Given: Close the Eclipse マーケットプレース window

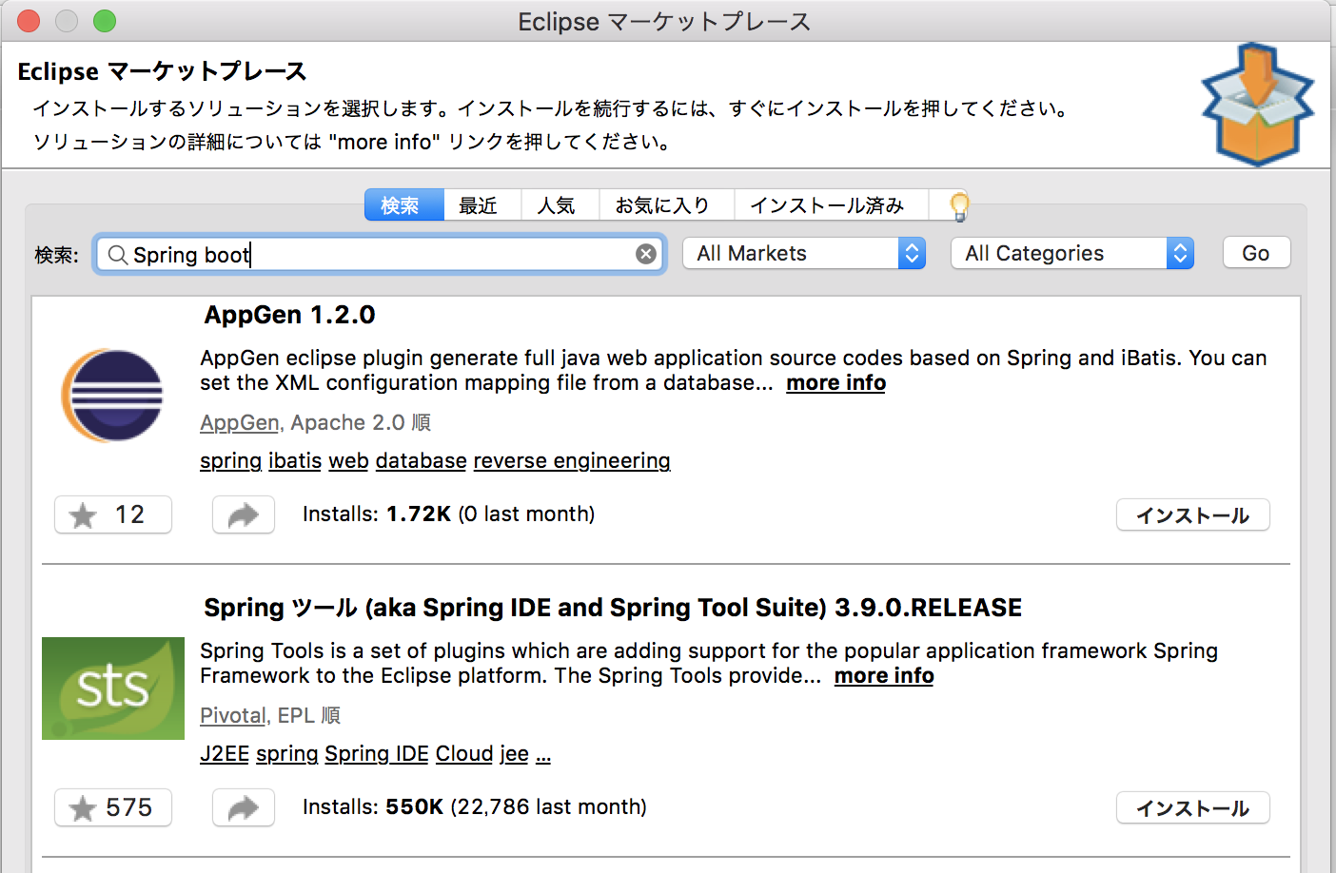Looking at the screenshot, I should [29, 21].
